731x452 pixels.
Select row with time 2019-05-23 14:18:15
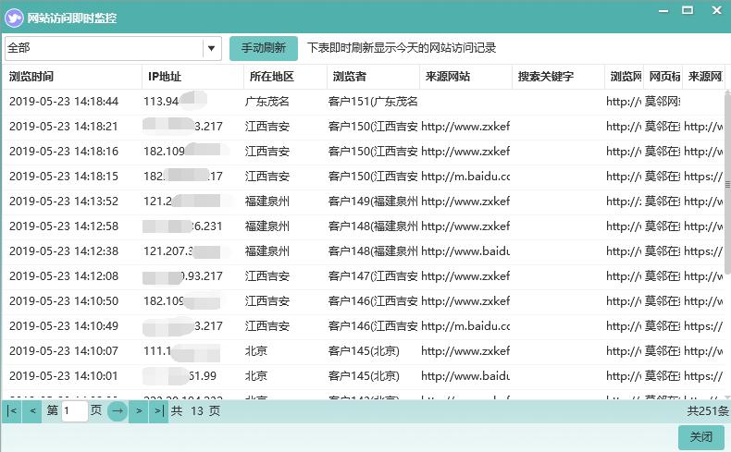(x=364, y=177)
